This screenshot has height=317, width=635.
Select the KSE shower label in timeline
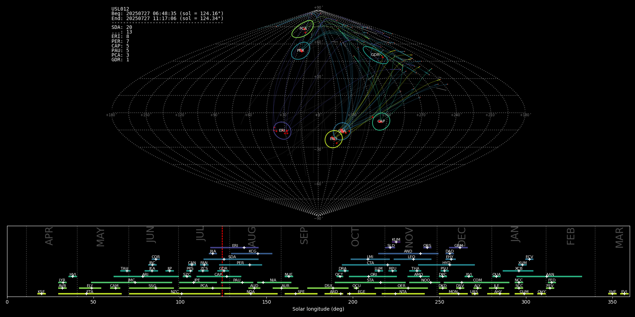coord(41,292)
